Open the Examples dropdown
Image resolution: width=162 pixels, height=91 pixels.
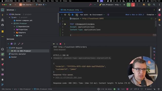151,15
